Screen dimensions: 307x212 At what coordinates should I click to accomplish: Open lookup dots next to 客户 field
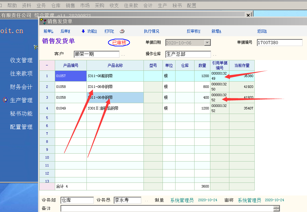(x=123, y=55)
